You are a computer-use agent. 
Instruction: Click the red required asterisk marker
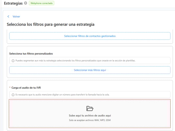click(10, 88)
